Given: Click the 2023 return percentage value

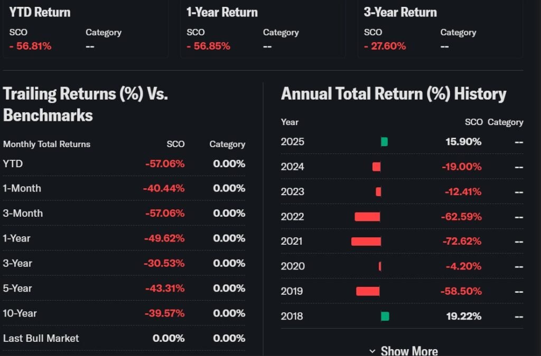Looking at the screenshot, I should coord(463,191).
